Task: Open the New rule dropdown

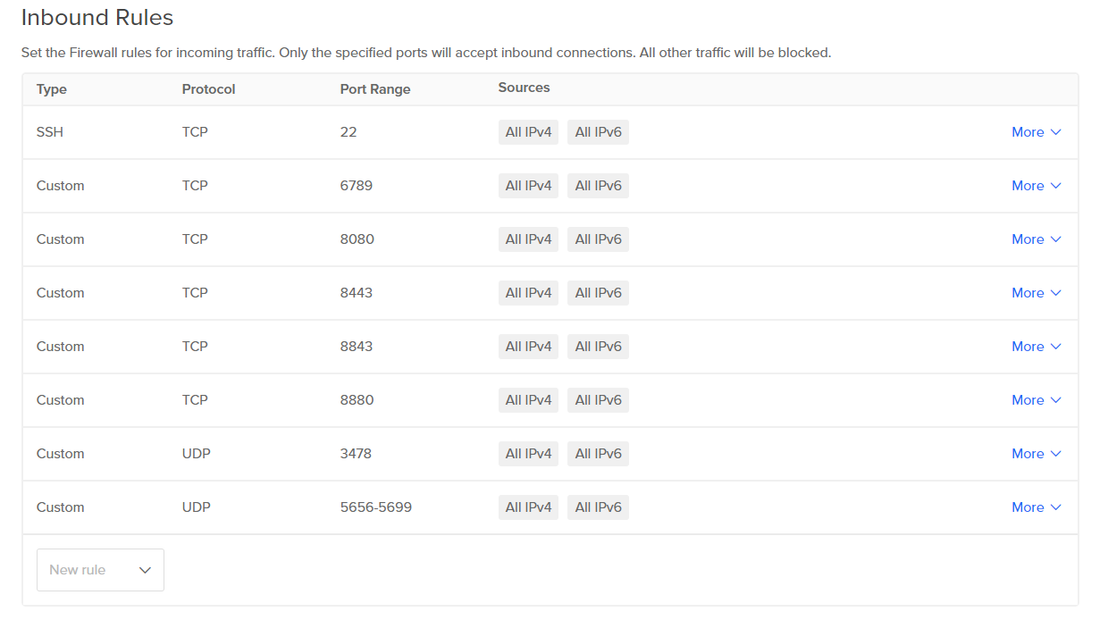Action: pyautogui.click(x=100, y=570)
